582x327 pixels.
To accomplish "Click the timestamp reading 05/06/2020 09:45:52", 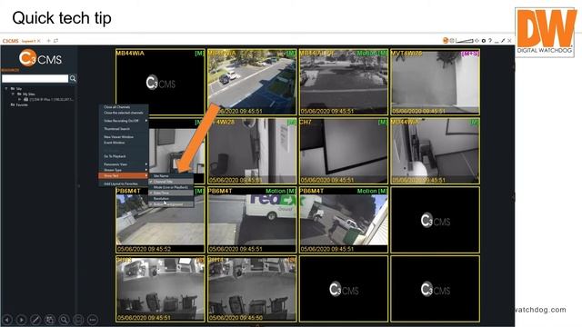I will click(x=144, y=249).
